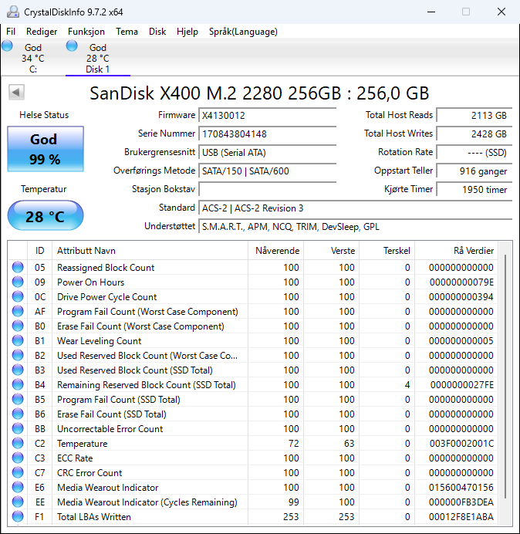Click the raw value 003F0002001C
Screen dimensions: 520x534
point(461,444)
